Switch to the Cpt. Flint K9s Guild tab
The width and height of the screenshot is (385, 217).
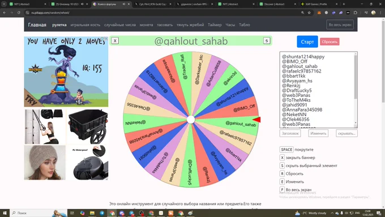pos(153,4)
